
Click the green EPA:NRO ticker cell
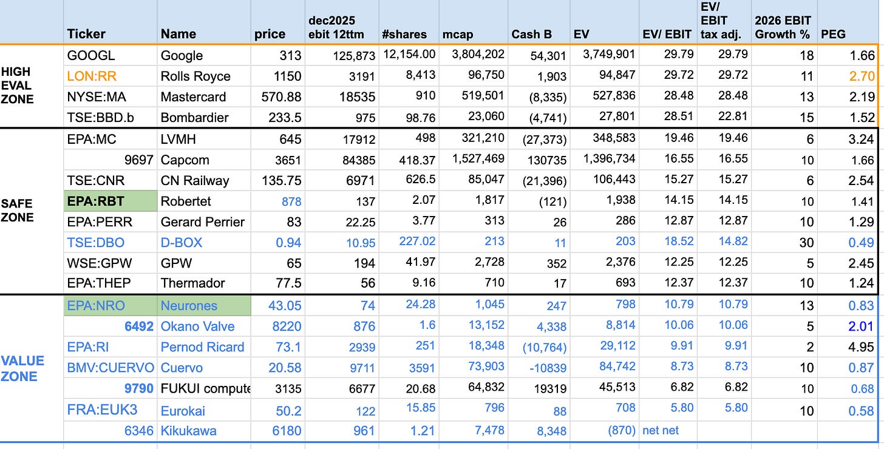tap(110, 306)
